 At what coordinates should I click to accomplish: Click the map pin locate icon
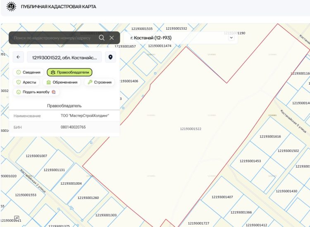[x=110, y=57]
